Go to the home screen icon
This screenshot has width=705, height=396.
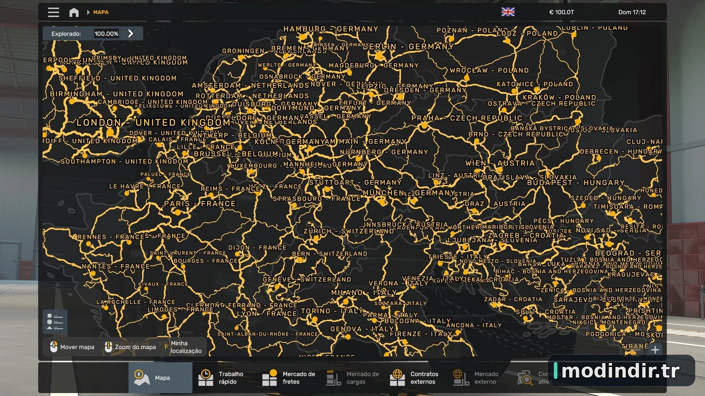[x=74, y=12]
